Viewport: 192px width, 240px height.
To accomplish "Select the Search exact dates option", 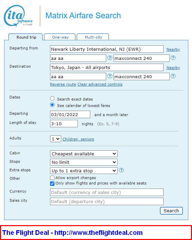I will coord(52,99).
